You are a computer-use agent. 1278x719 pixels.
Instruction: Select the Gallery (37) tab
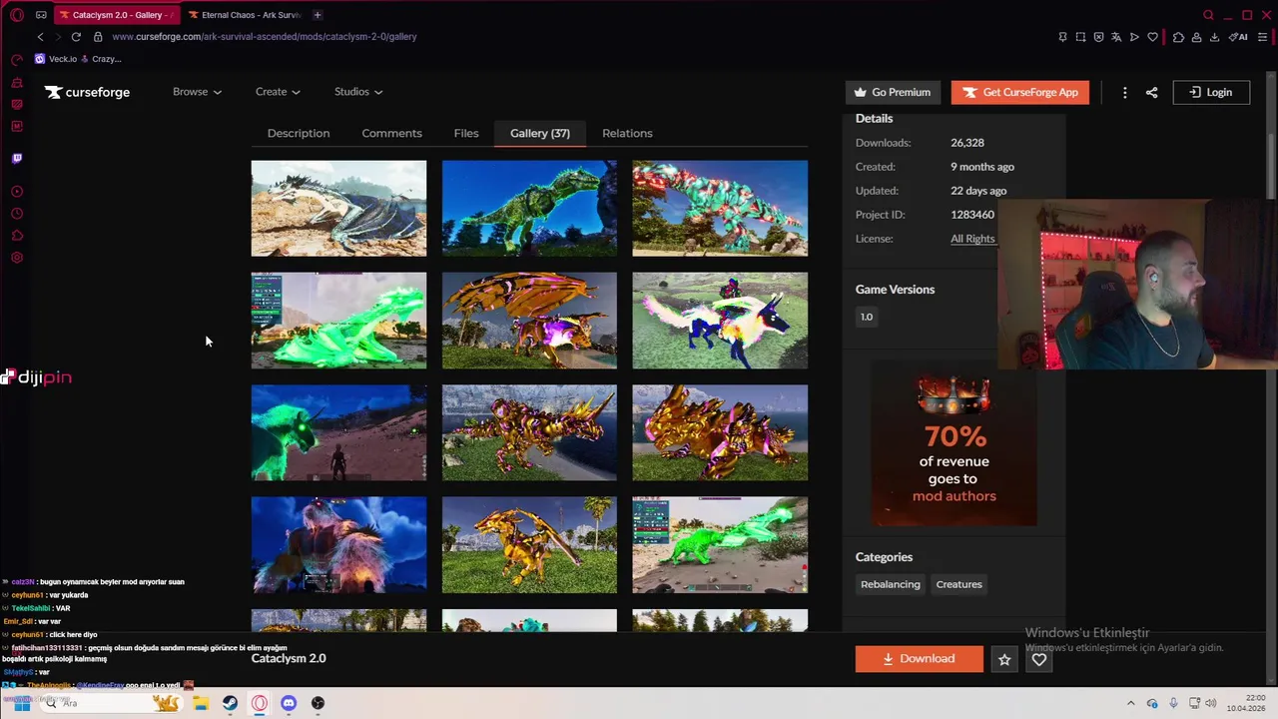[540, 133]
